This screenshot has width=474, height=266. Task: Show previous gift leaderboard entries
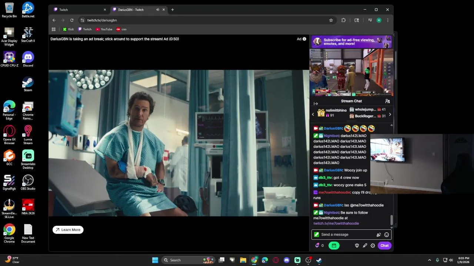(x=313, y=115)
